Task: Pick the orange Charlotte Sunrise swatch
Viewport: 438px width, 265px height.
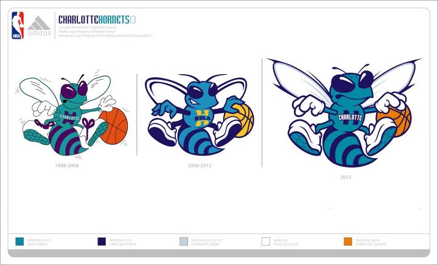Action: pos(348,241)
